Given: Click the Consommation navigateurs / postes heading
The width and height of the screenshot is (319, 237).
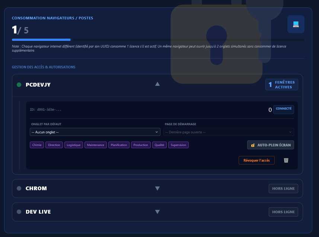Looking at the screenshot, I should coord(52,18).
